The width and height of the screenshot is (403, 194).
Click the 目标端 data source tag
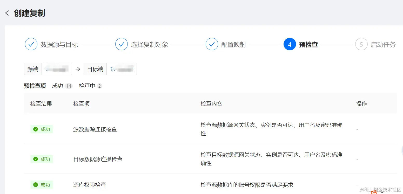110,69
